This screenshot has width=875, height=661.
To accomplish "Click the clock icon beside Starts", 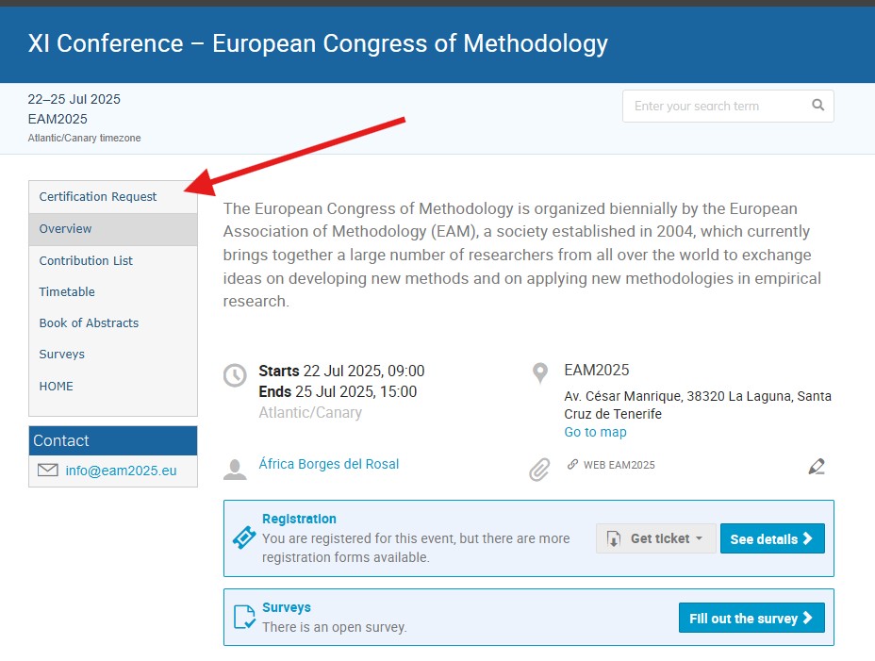I will 235,375.
